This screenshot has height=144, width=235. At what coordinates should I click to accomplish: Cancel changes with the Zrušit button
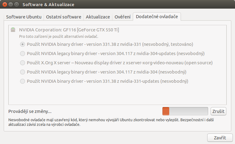click(x=218, y=111)
